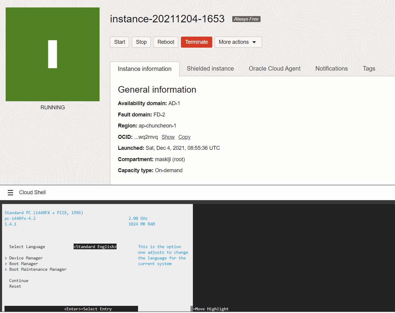
Task: Open the Tags tab
Action: (369, 68)
